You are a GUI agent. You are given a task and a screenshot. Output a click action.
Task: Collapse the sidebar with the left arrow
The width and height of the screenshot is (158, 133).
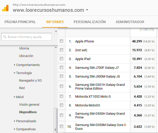coord(56,31)
